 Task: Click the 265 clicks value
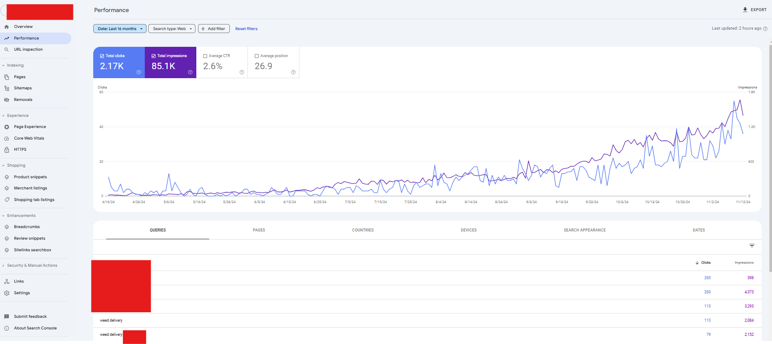pyautogui.click(x=708, y=278)
